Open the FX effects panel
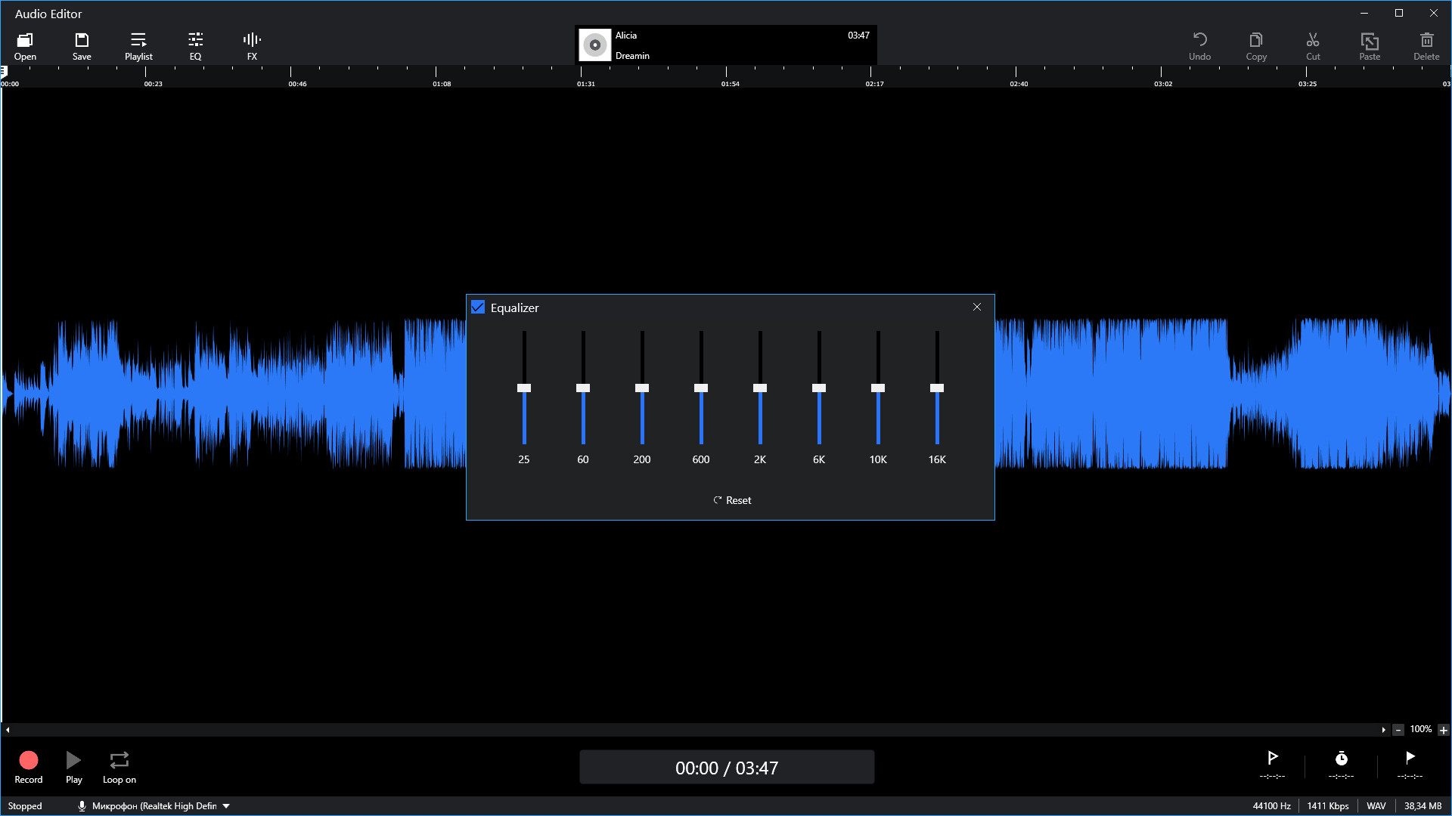The height and width of the screenshot is (816, 1452). [x=253, y=45]
